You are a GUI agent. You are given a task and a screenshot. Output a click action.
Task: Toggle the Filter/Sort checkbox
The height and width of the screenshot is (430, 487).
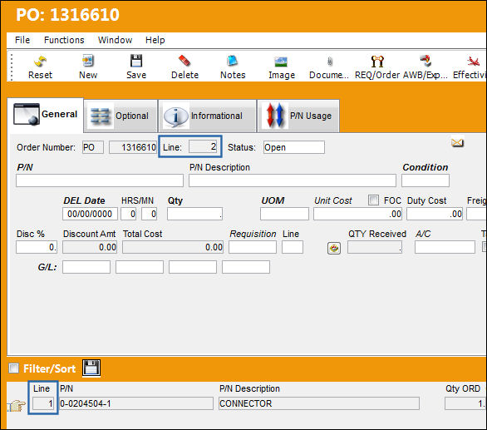click(13, 368)
